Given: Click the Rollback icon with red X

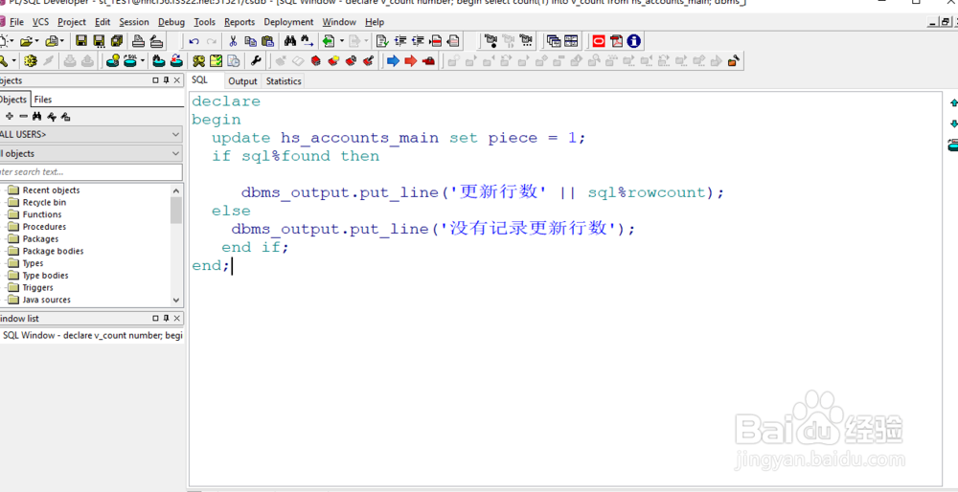Looking at the screenshot, I should (x=176, y=60).
